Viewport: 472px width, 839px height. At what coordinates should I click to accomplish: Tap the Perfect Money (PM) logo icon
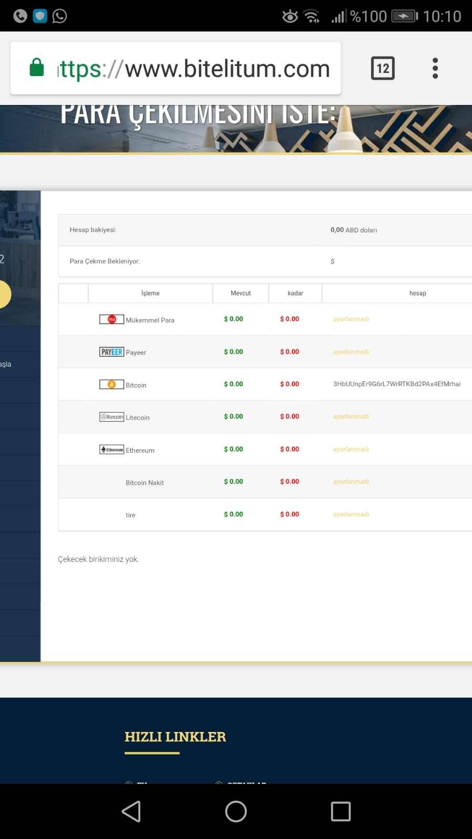coord(111,319)
